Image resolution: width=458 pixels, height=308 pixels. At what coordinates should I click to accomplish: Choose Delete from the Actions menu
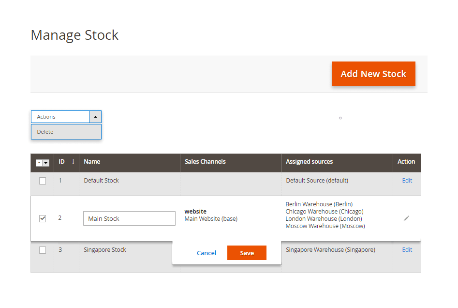(x=45, y=131)
